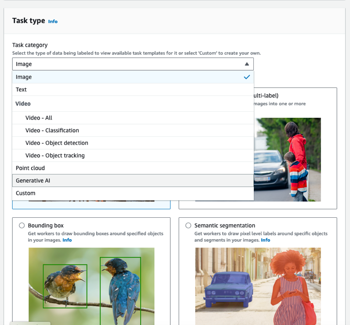Open the Info link beside Task type
This screenshot has height=325, width=350.
[53, 22]
